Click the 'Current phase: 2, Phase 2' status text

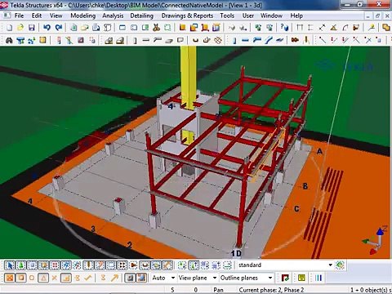pyautogui.click(x=271, y=290)
